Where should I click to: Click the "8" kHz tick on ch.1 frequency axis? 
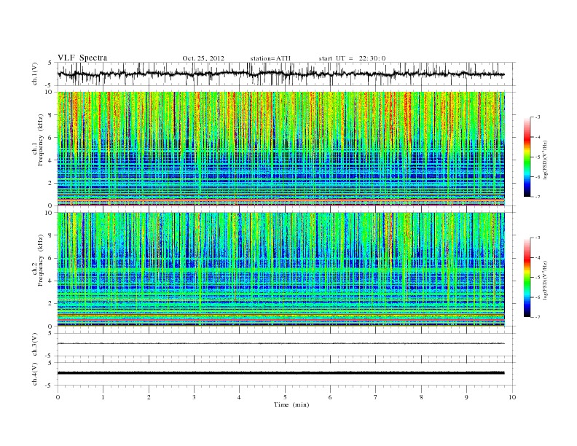click(51, 115)
